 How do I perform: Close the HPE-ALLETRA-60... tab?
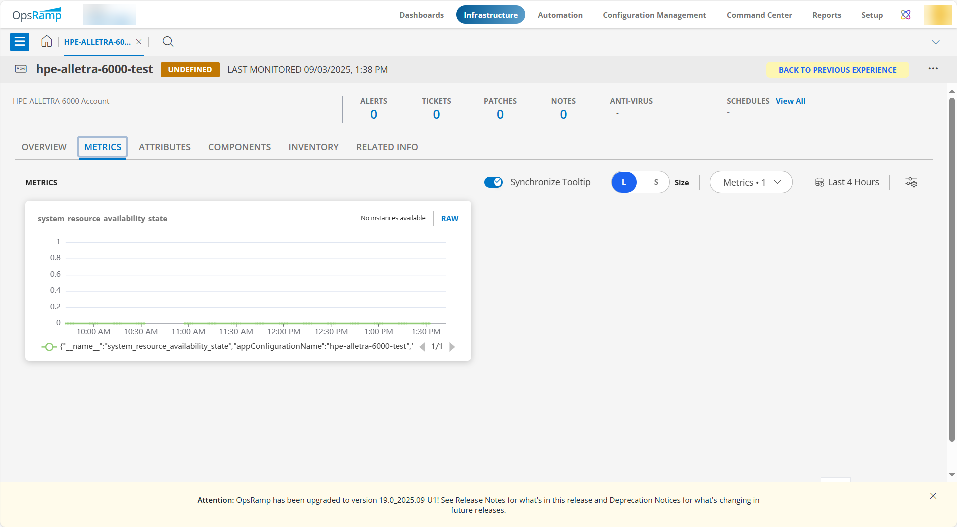tap(139, 42)
